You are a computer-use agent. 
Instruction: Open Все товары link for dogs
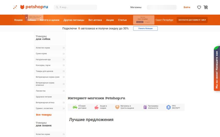(44, 115)
